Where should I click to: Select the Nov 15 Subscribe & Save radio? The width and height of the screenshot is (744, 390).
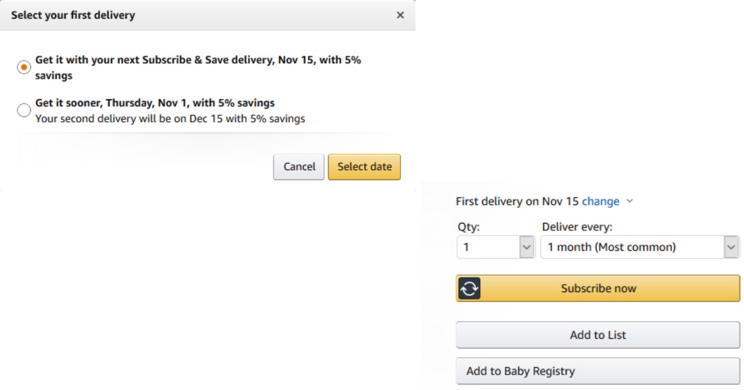pyautogui.click(x=24, y=67)
